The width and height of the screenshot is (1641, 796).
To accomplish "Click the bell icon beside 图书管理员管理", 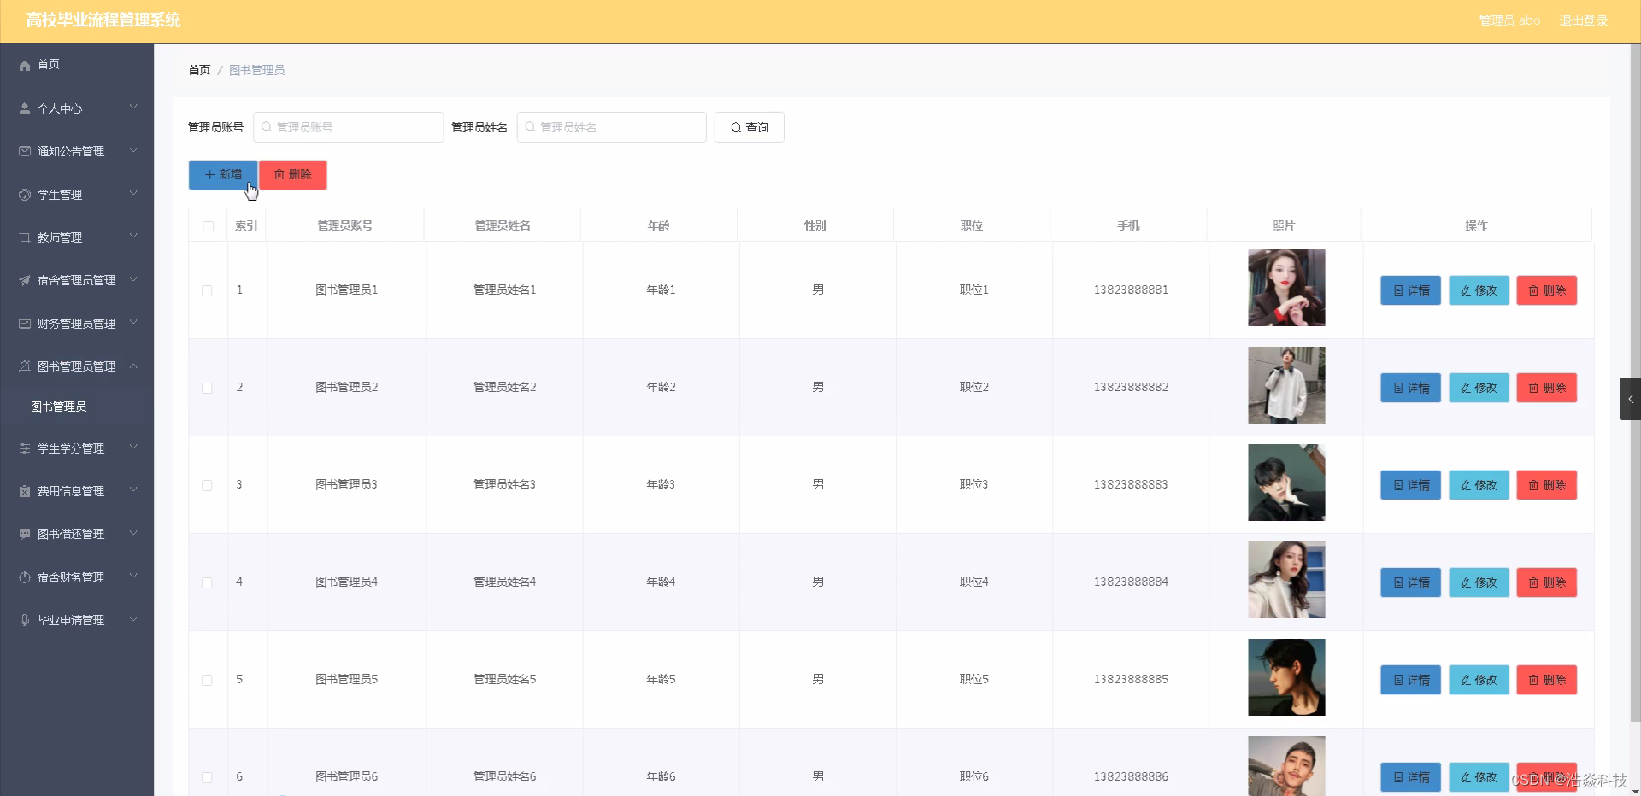I will pyautogui.click(x=25, y=366).
